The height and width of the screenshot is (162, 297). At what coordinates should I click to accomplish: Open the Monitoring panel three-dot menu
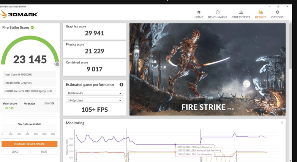(282, 123)
